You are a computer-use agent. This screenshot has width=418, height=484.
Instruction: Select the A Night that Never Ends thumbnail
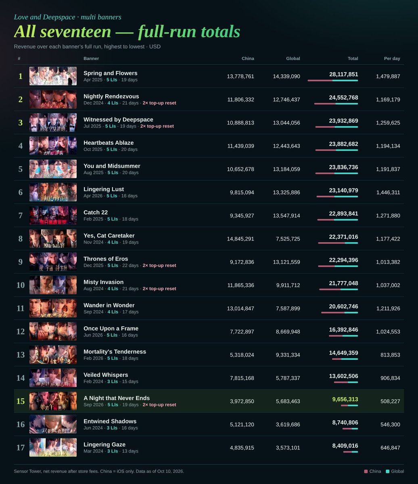(53, 401)
